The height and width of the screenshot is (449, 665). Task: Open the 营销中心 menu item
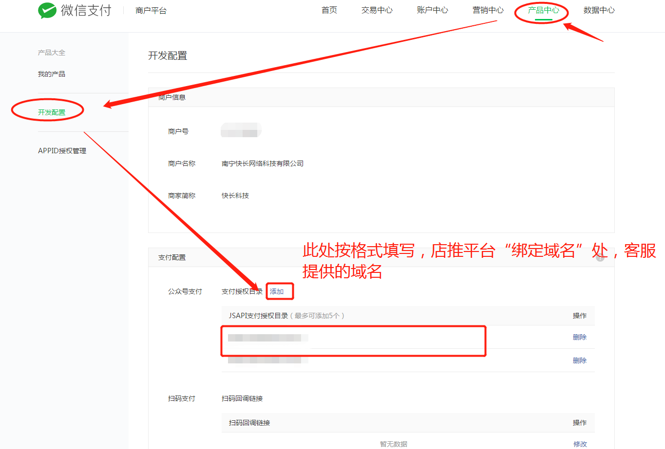pos(488,10)
